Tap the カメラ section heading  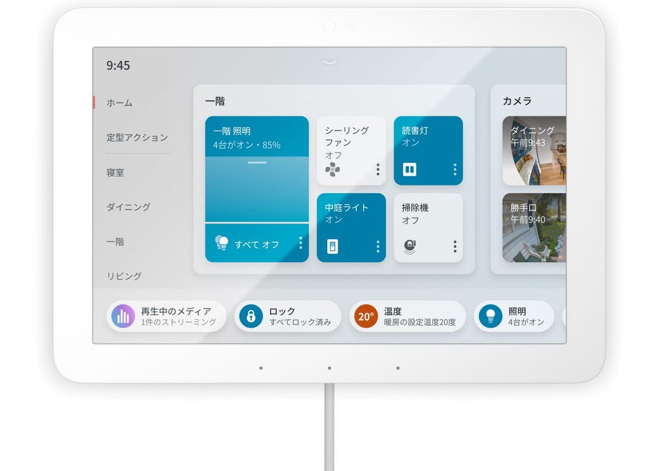tap(517, 101)
